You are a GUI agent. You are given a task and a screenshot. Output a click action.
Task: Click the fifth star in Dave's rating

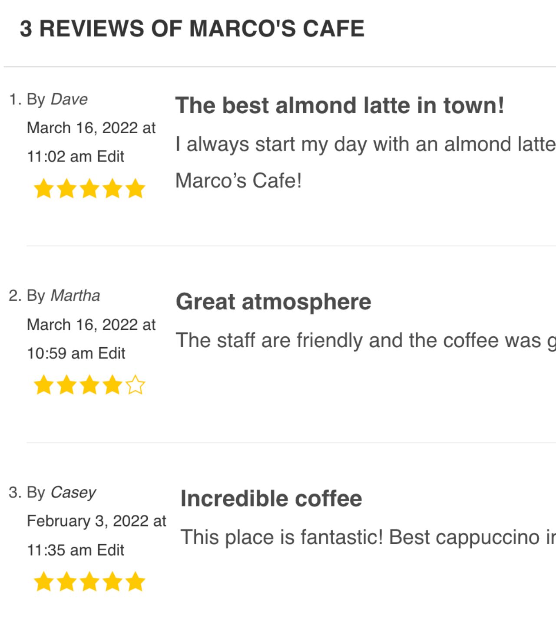pos(136,189)
